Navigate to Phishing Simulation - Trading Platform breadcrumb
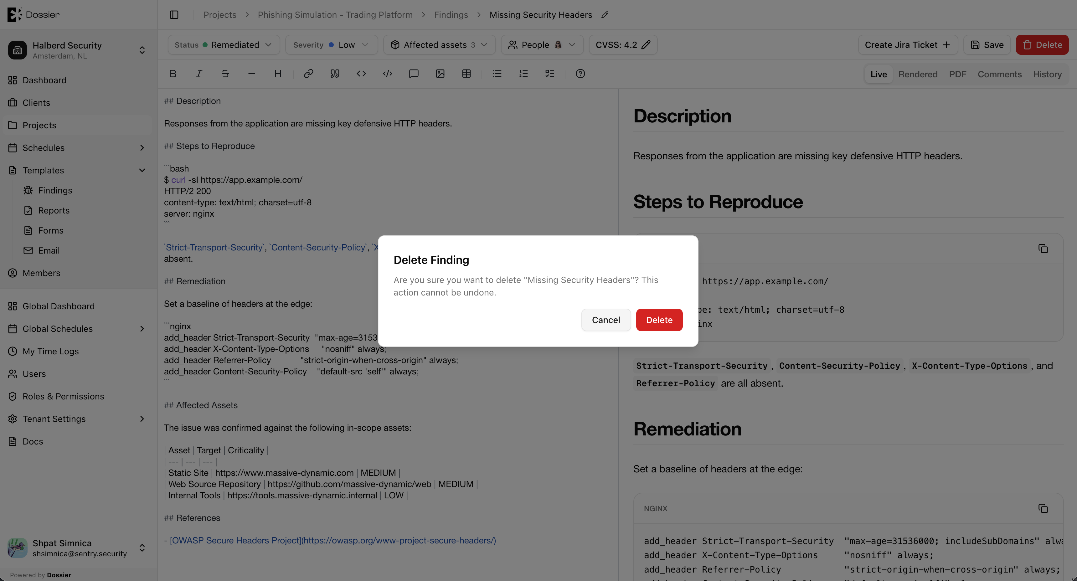 tap(335, 15)
